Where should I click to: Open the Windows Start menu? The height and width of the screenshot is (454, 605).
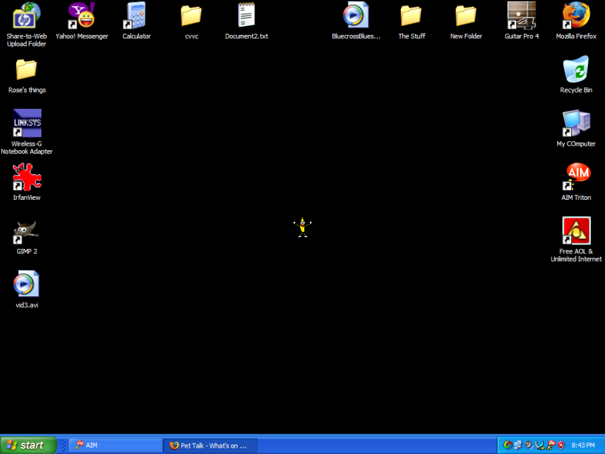pos(29,445)
